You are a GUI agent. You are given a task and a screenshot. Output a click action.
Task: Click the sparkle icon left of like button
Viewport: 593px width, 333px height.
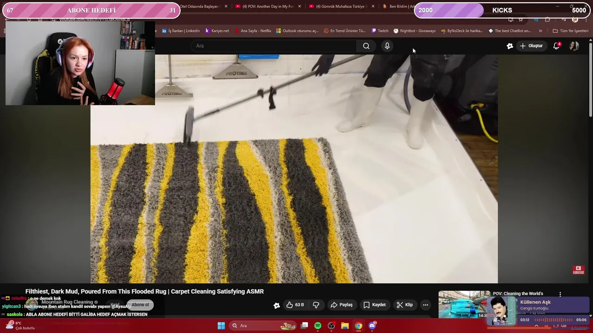277,305
